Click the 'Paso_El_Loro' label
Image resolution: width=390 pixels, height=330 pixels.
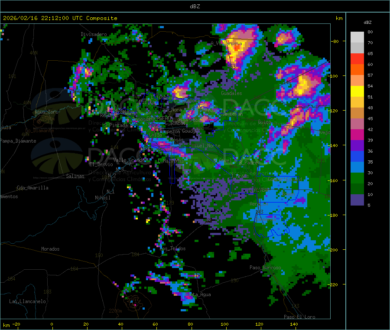coord(299,317)
